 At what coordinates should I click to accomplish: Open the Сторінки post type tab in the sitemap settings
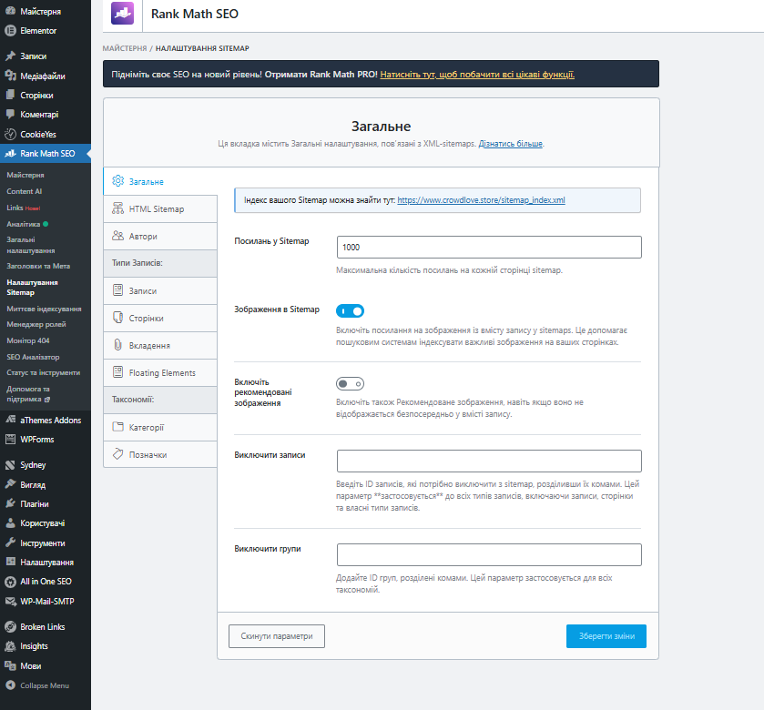coord(160,318)
